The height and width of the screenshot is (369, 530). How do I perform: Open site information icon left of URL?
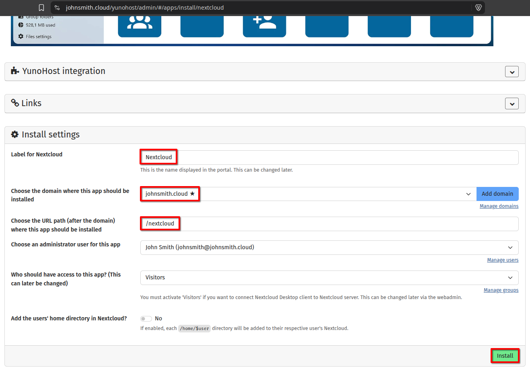coord(57,8)
